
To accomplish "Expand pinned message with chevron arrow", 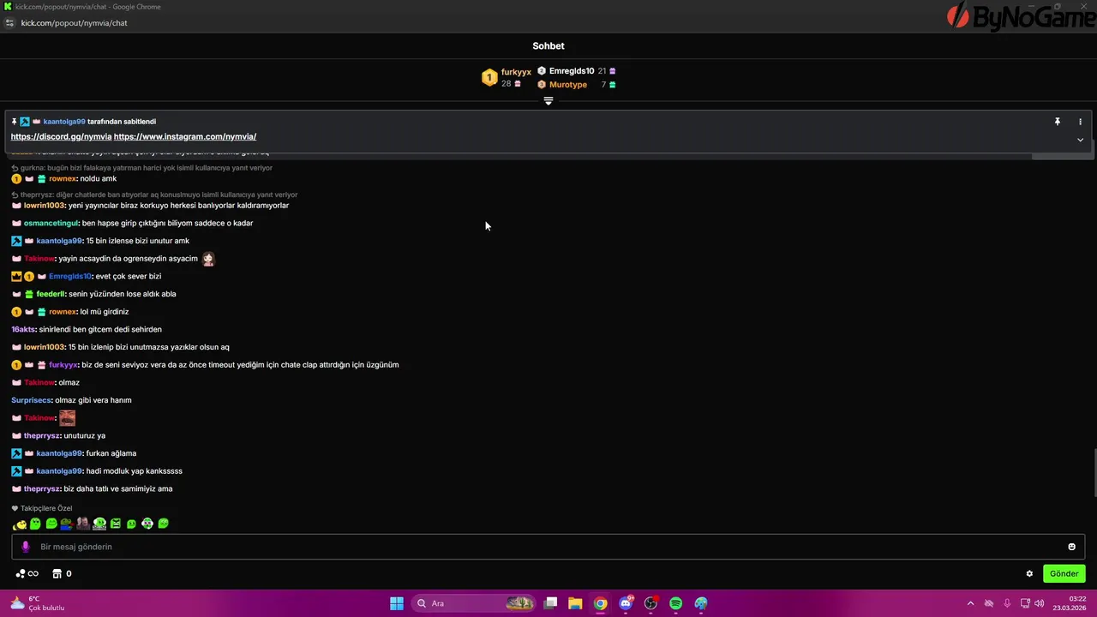I will [1080, 140].
